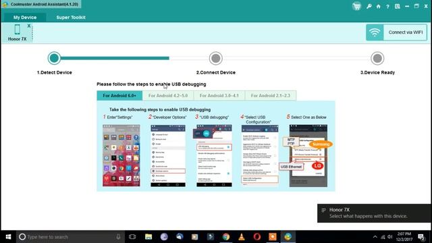The height and width of the screenshot is (243, 432).
Task: Open the Developer Options screenshot thumbnail
Action: pos(168,156)
